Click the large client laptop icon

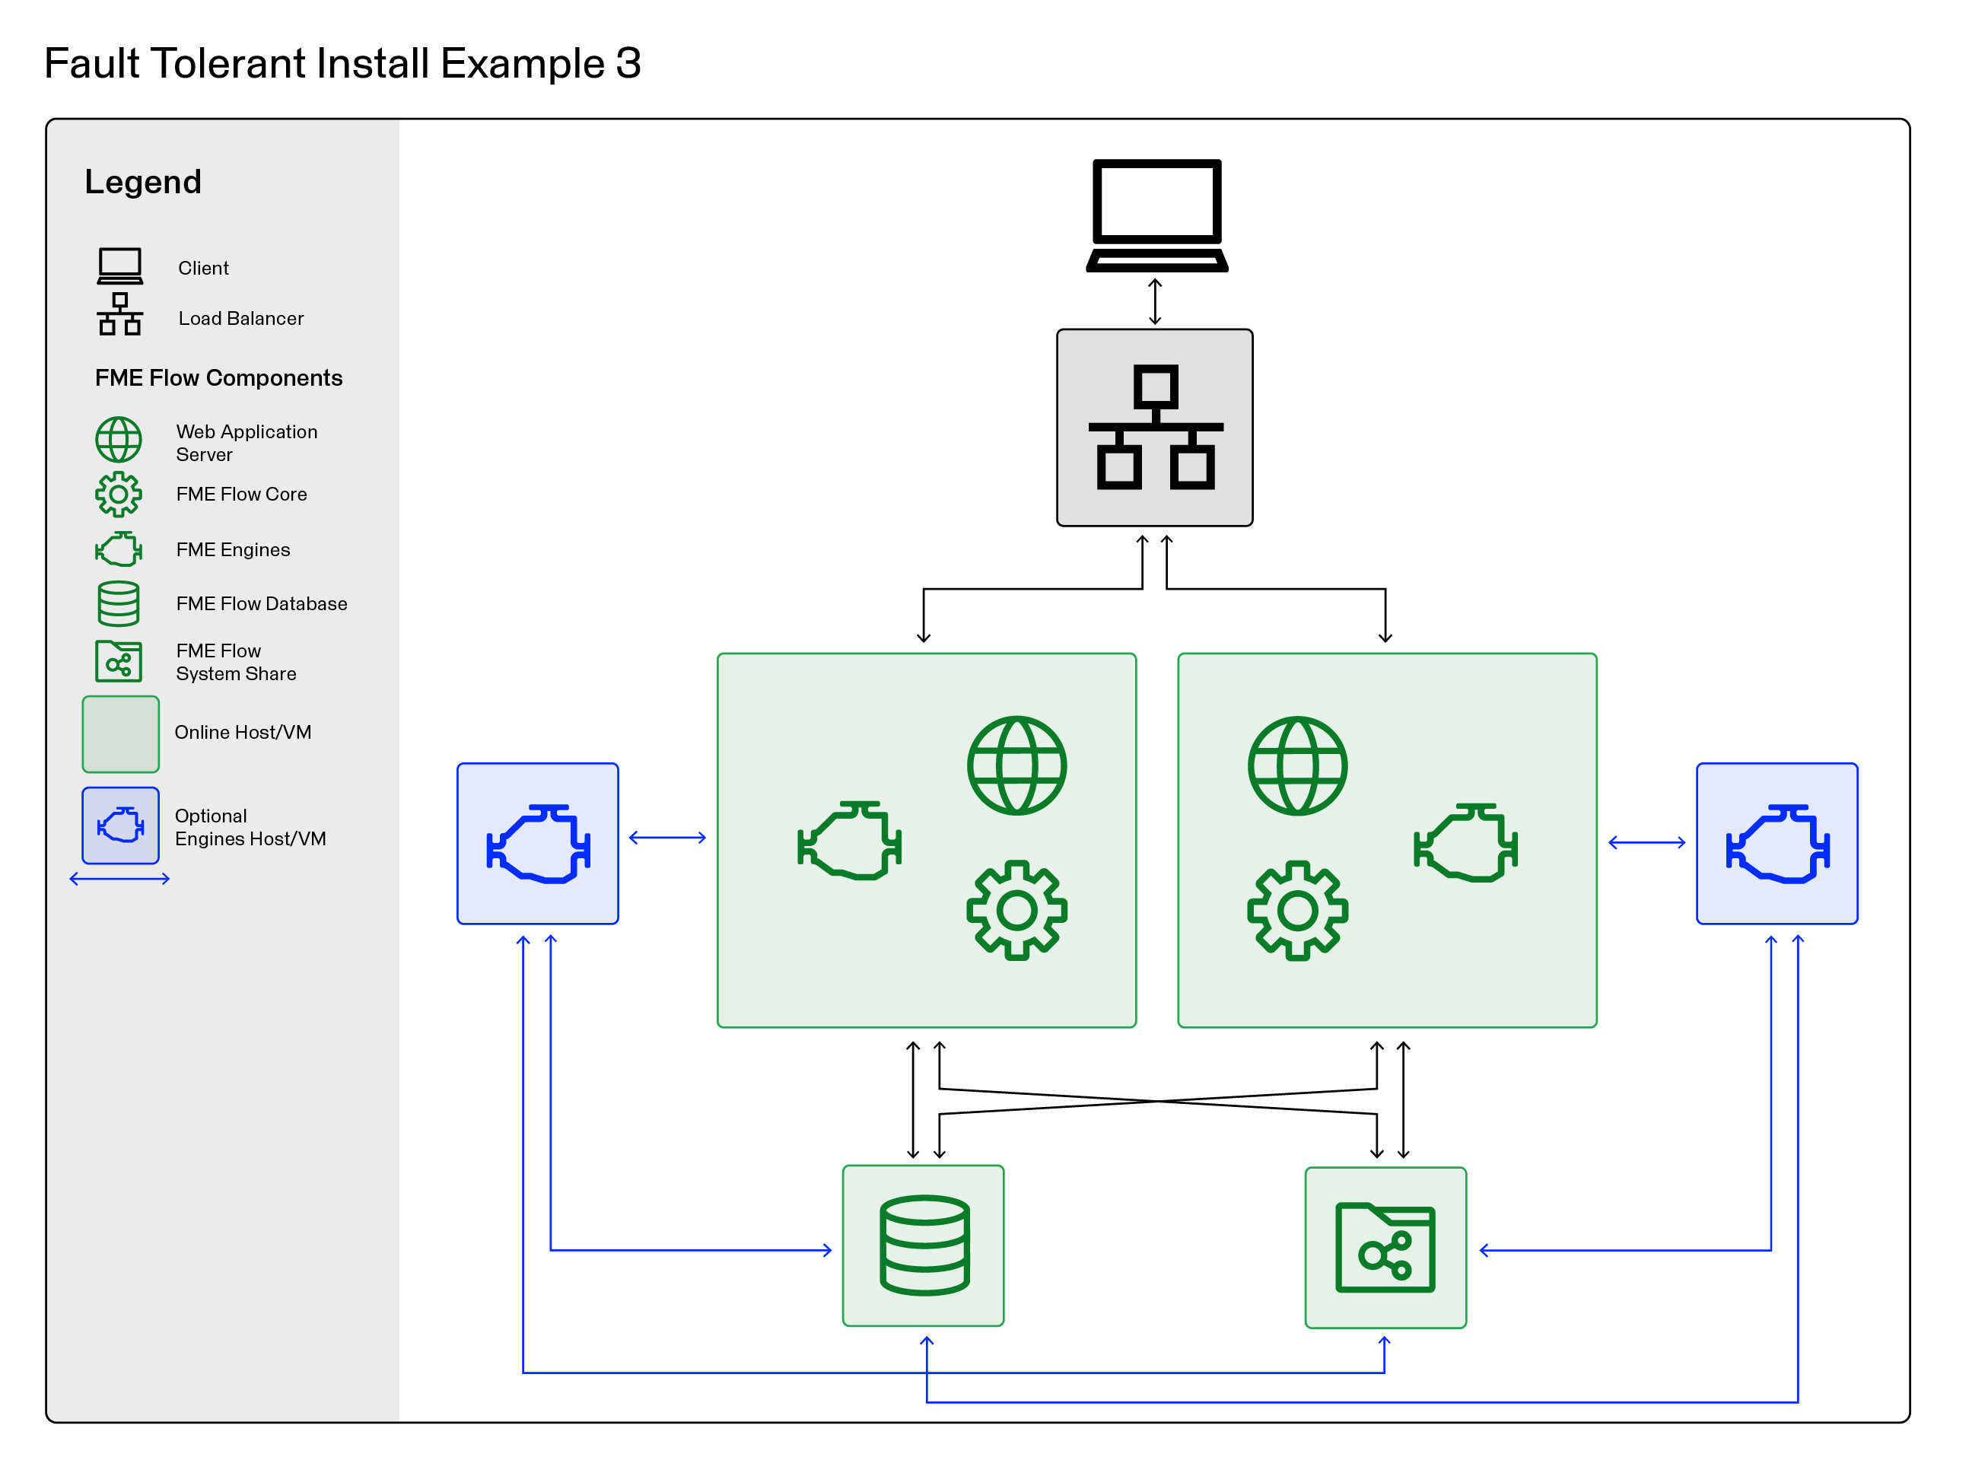1156,215
